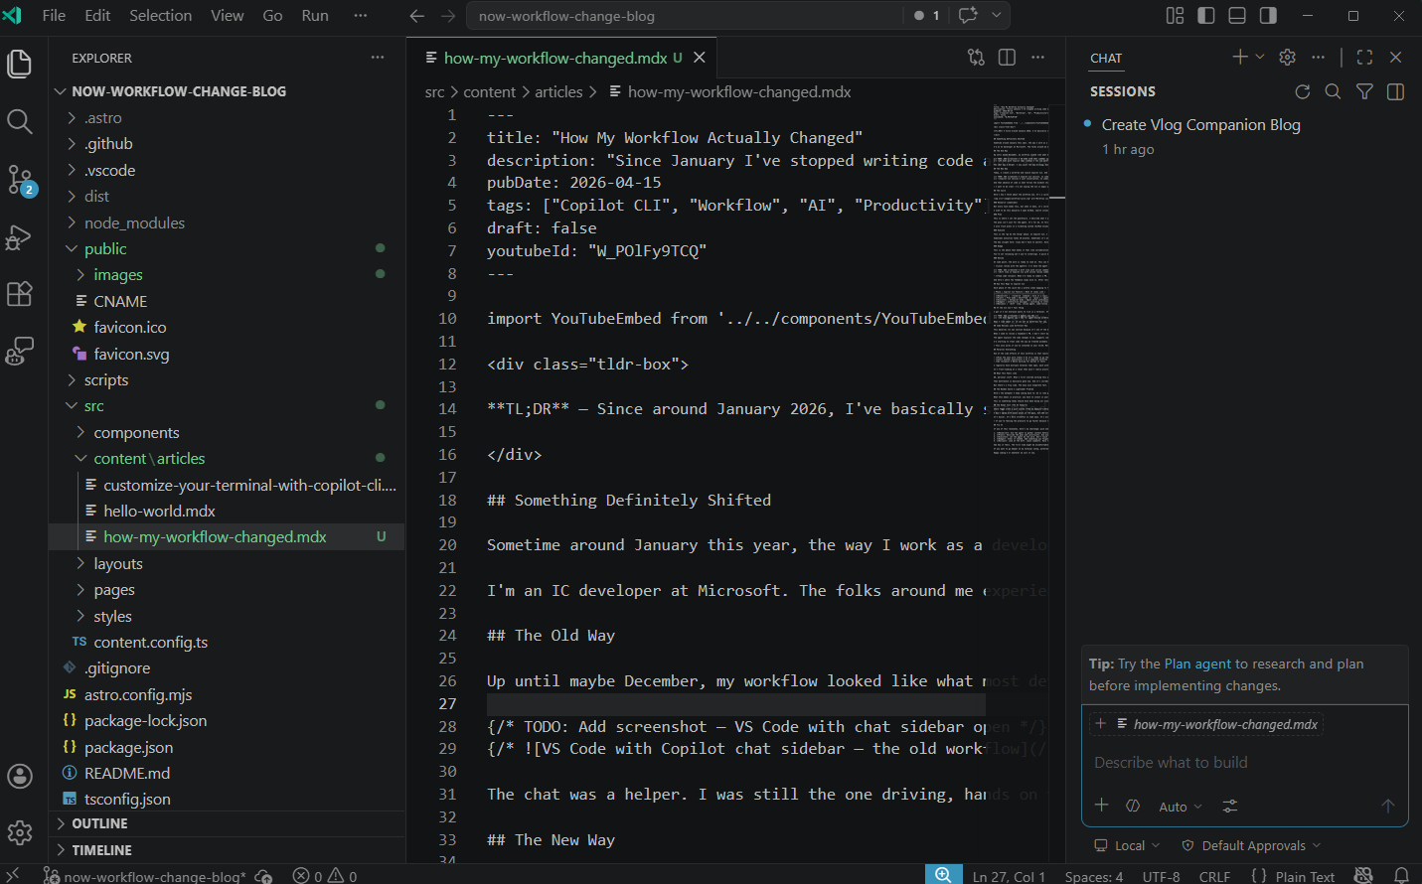Open the Go menu

point(272,16)
